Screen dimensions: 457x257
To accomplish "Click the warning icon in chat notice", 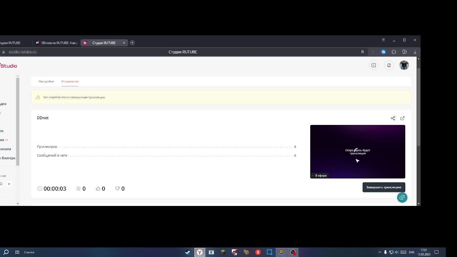I will tap(38, 97).
